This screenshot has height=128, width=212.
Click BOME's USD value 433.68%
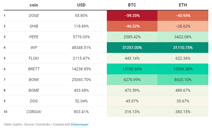81,90
